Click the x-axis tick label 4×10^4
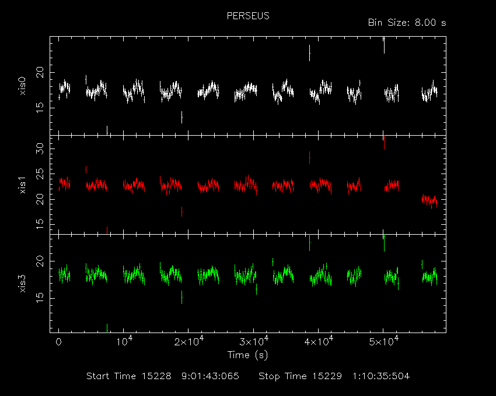 (x=319, y=341)
